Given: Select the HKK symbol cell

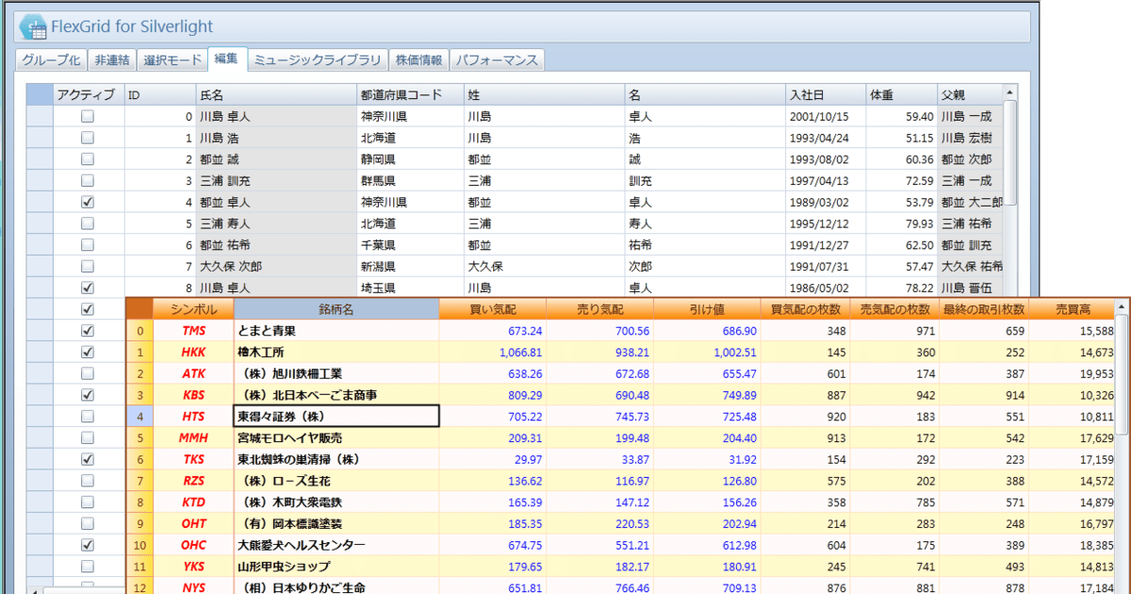Looking at the screenshot, I should (193, 353).
